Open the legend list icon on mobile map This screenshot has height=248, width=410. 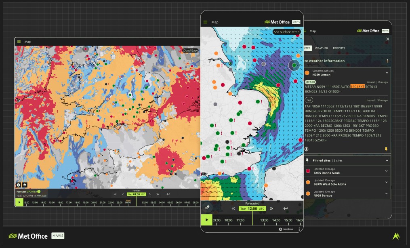tap(207, 208)
